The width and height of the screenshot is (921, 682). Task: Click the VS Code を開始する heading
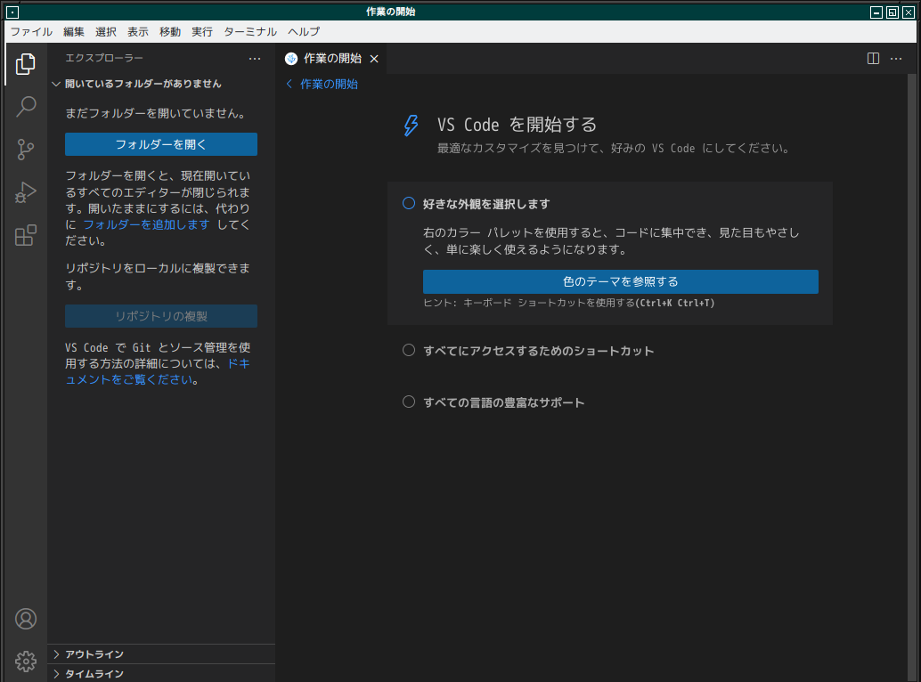(x=517, y=125)
